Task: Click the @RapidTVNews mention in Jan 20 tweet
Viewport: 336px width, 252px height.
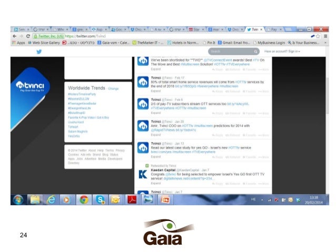Action: [x=163, y=130]
